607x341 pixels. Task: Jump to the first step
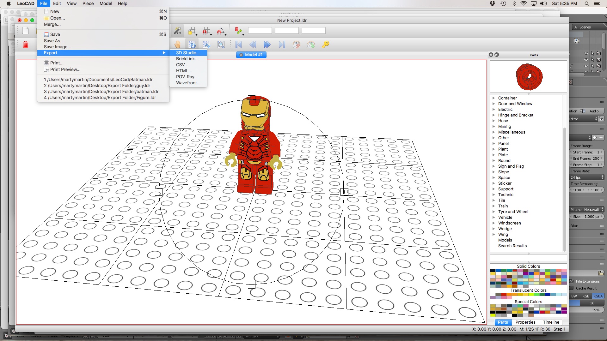pyautogui.click(x=239, y=45)
